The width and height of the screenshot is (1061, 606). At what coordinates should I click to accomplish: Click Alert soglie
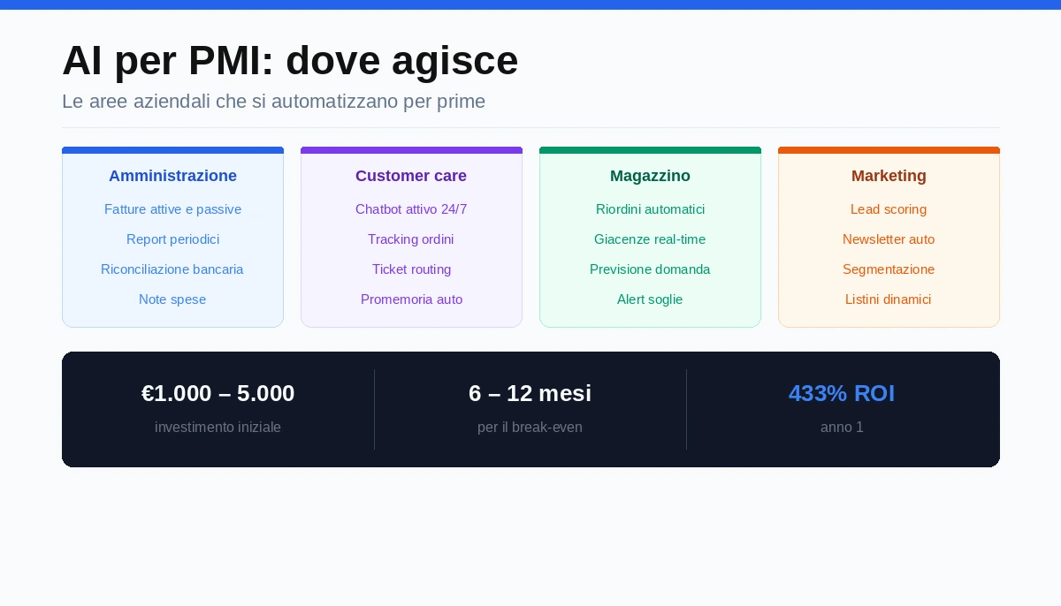(x=650, y=299)
